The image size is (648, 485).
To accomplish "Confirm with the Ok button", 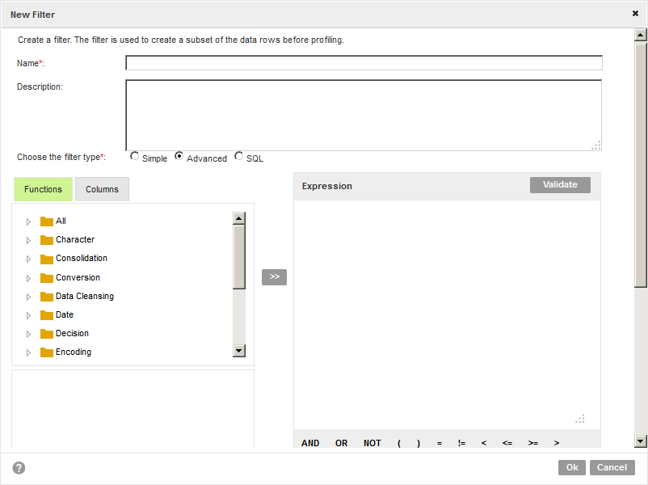I will [571, 468].
